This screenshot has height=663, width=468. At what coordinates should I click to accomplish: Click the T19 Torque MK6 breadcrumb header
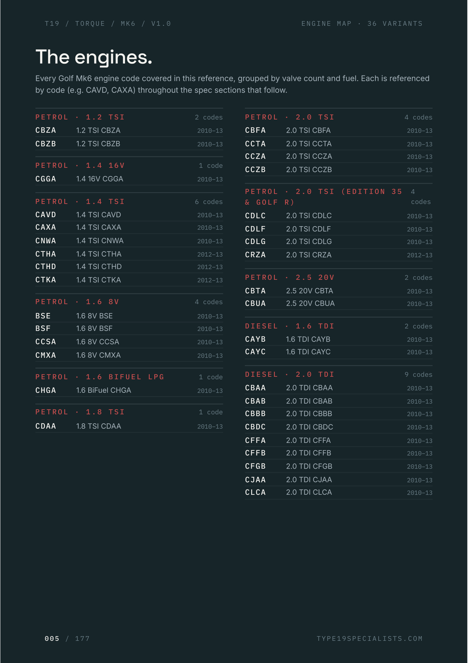pos(108,24)
